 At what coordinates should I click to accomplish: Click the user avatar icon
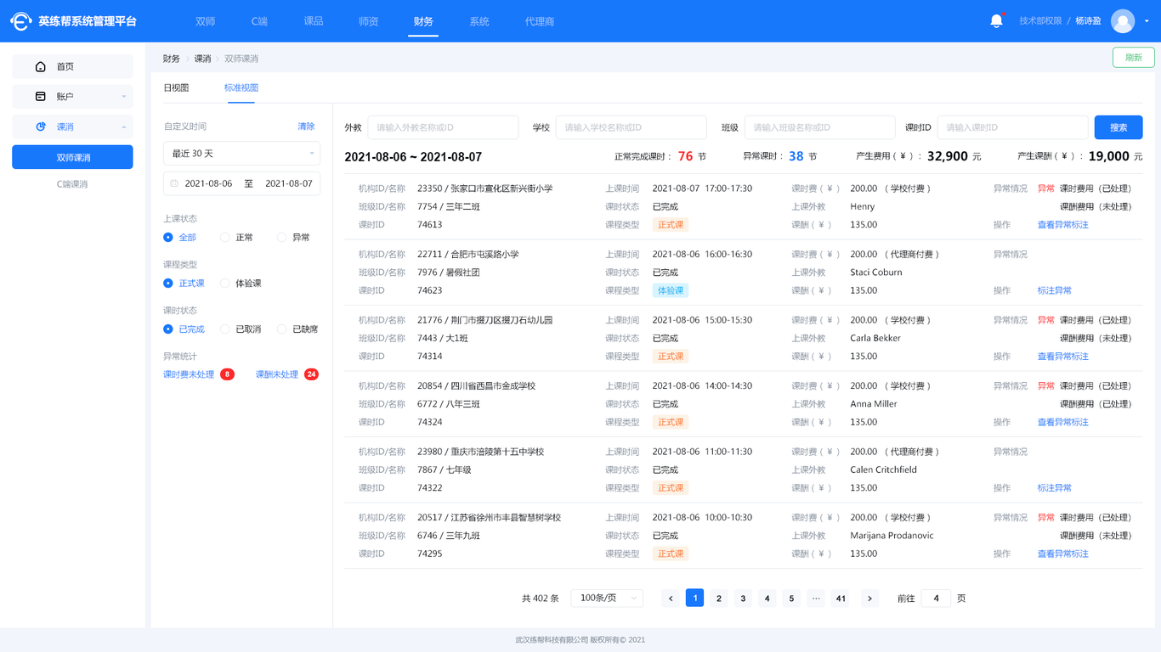(1123, 21)
